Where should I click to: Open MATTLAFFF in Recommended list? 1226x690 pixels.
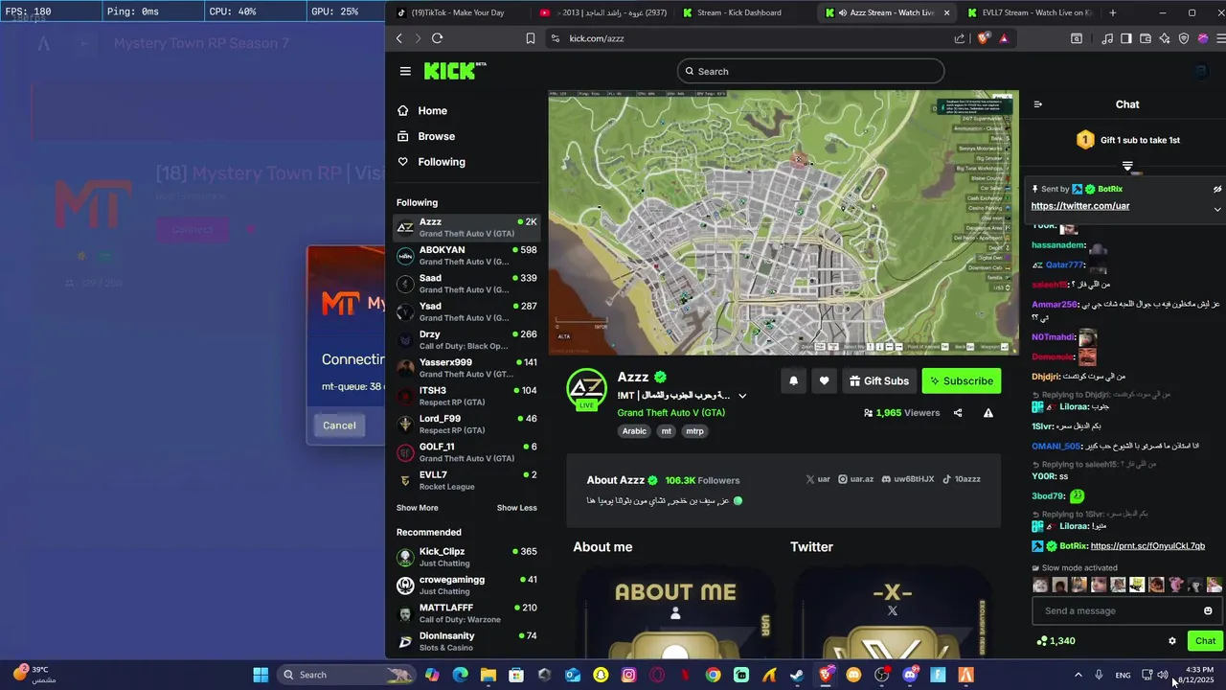(x=467, y=613)
